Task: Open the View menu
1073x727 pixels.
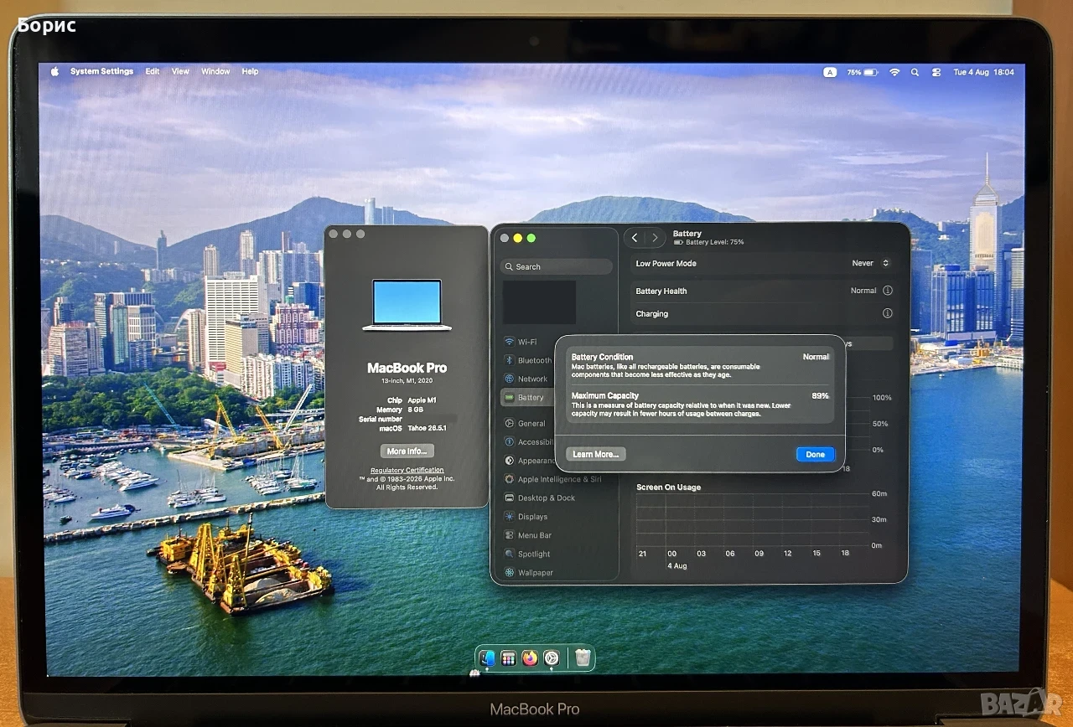Action: tap(180, 72)
